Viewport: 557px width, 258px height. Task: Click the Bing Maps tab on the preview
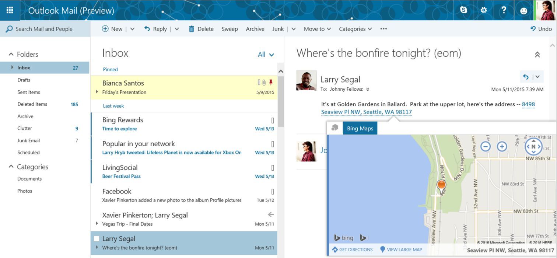tap(360, 128)
